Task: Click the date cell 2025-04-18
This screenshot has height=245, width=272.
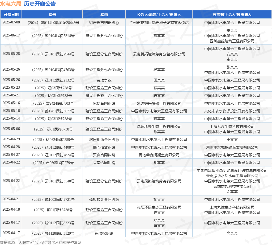Action: click(11, 210)
